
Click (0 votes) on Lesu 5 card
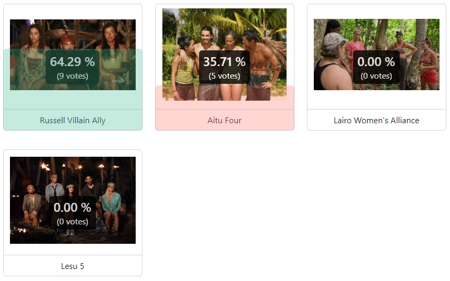click(73, 222)
